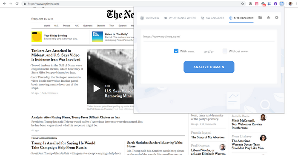Open 'Mitch McConnell, Too' opinion piece
Screen dimensions: 298x155
[x=246, y=124]
